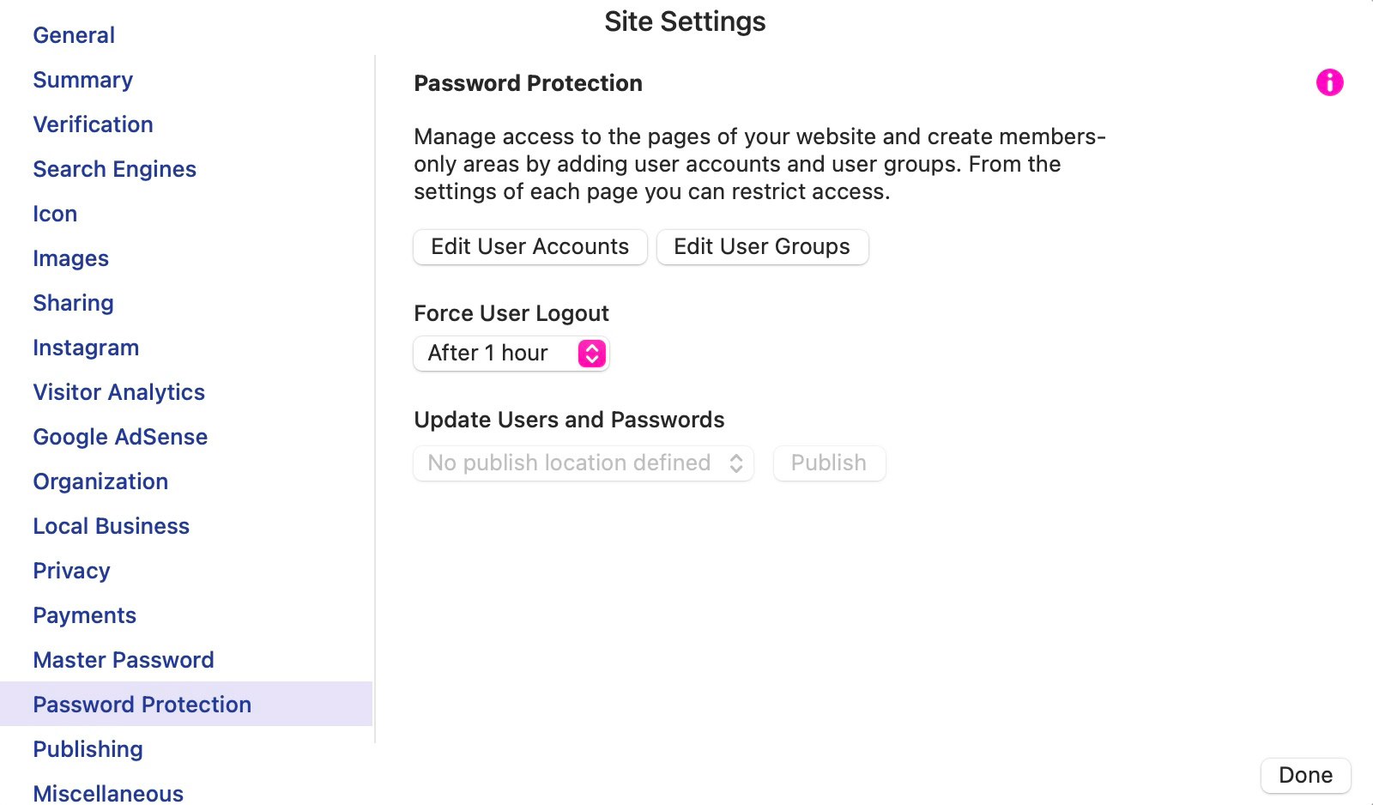Open the Force User Logout dropdown
This screenshot has height=805, width=1373.
pos(511,354)
